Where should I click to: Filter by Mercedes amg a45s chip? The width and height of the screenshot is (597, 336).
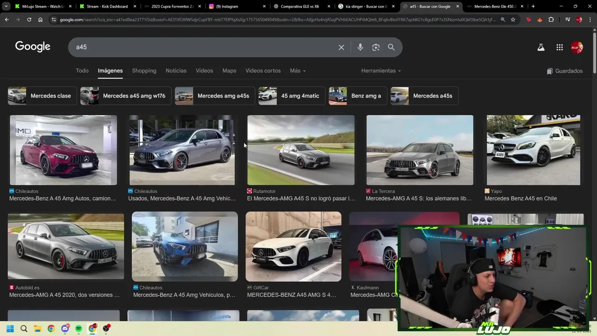tap(215, 96)
